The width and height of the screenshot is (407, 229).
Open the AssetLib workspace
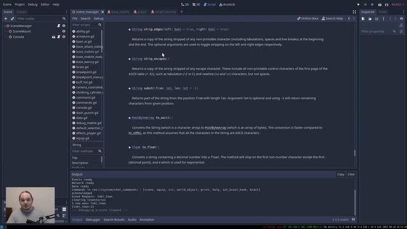(227, 4)
